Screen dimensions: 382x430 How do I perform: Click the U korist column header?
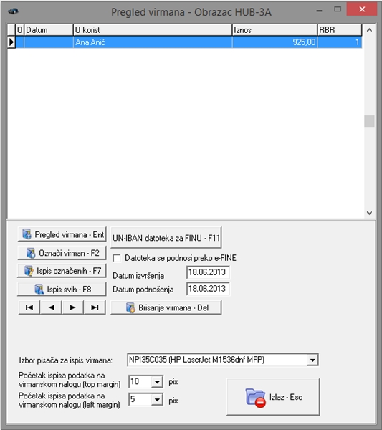[x=153, y=29]
